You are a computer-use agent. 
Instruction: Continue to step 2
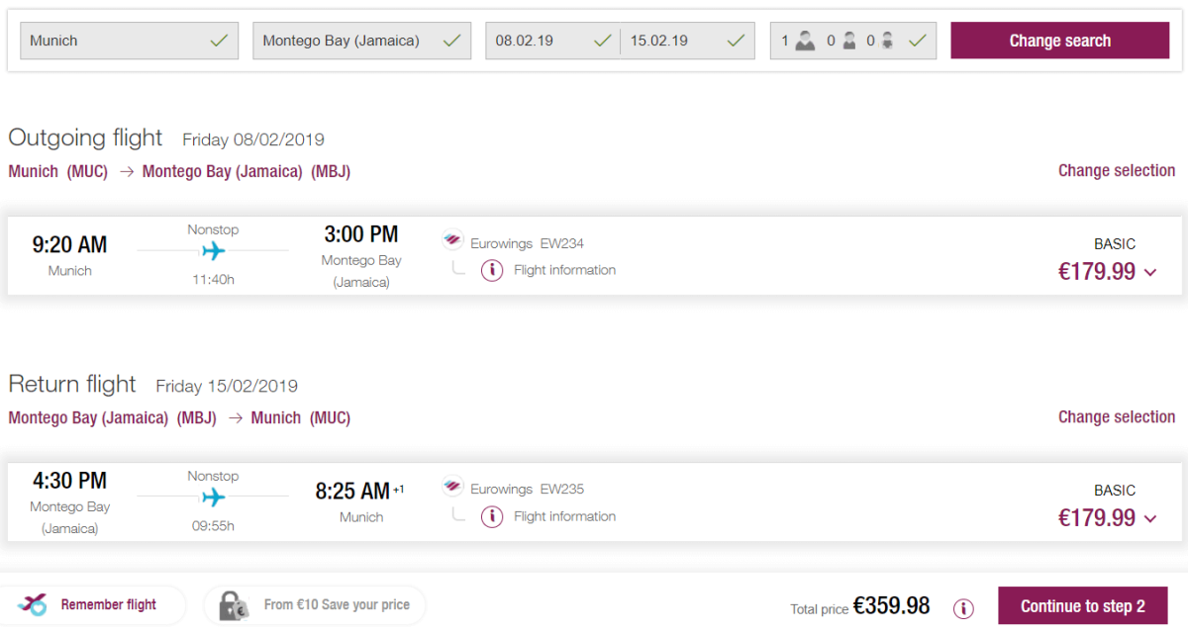click(1082, 606)
